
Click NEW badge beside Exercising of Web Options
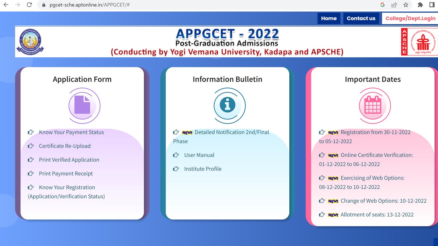pos(333,178)
